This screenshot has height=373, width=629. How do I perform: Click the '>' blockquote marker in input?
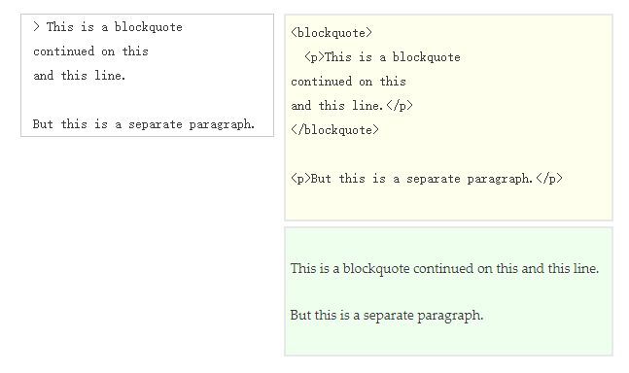pyautogui.click(x=37, y=27)
